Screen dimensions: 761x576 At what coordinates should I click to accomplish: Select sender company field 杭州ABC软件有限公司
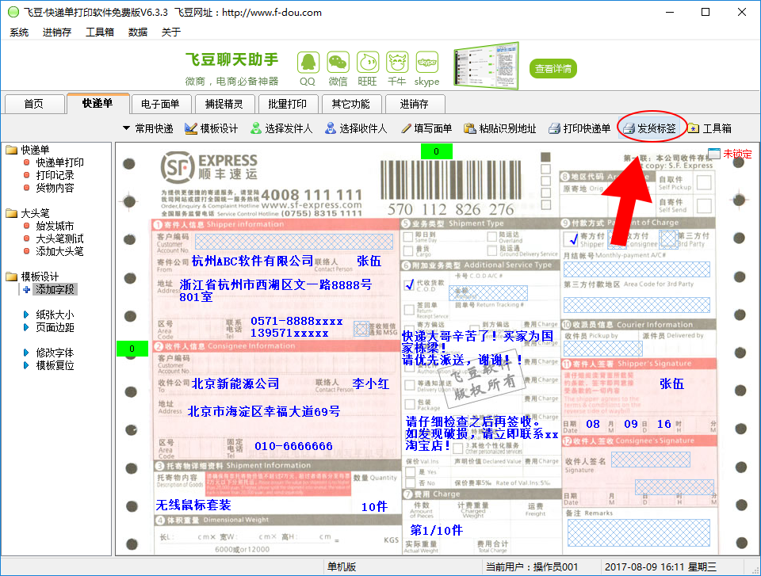252,261
